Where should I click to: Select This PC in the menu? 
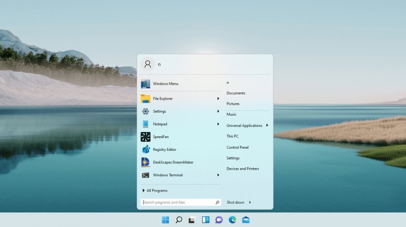232,136
